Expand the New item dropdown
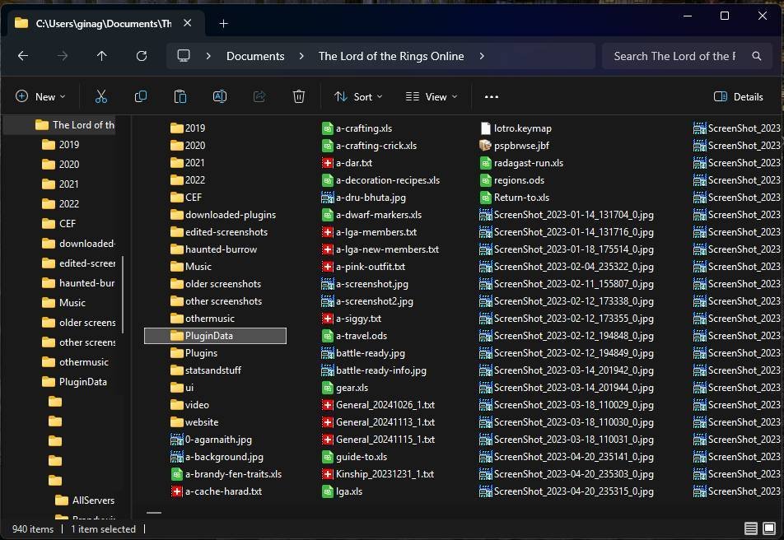Viewport: 784px width, 540px height. point(40,96)
